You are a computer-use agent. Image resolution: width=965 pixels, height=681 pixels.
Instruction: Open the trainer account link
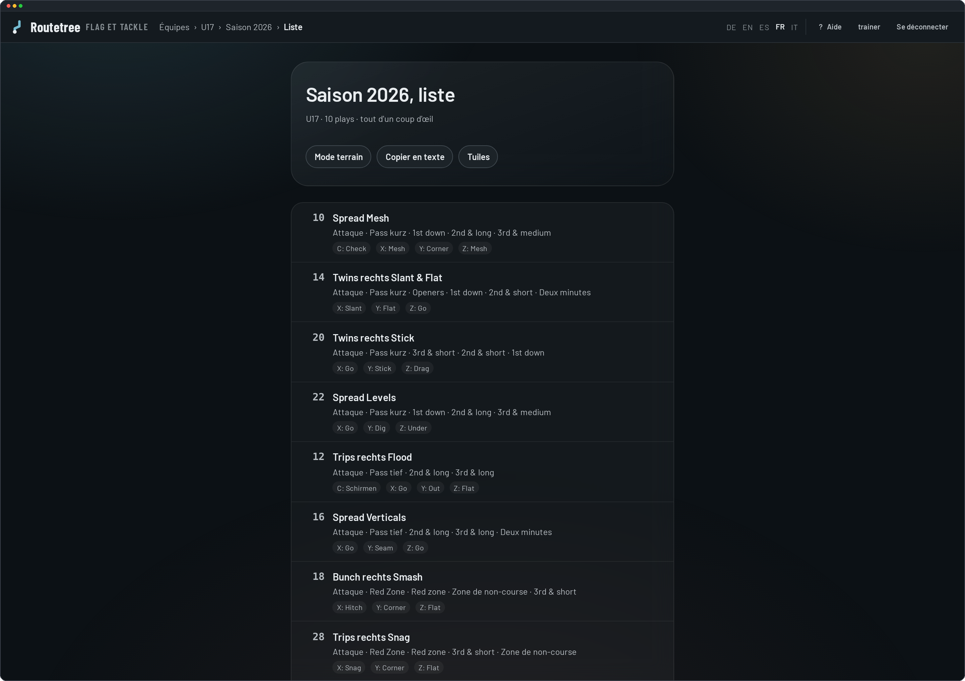click(869, 27)
